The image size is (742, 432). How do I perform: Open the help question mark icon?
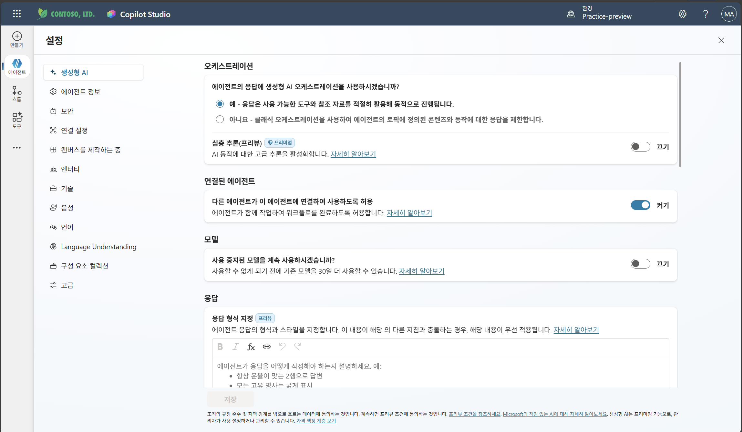tap(706, 14)
